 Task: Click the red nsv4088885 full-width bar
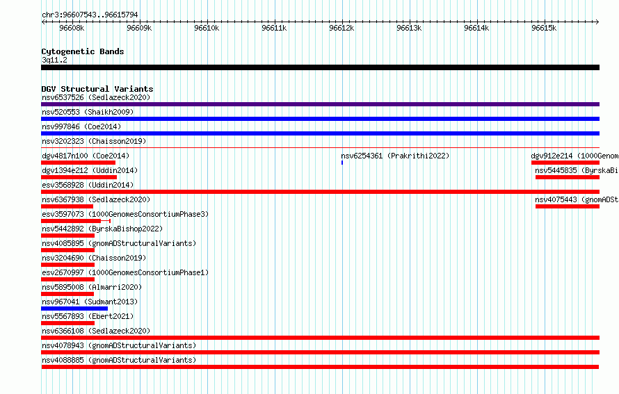(x=320, y=367)
